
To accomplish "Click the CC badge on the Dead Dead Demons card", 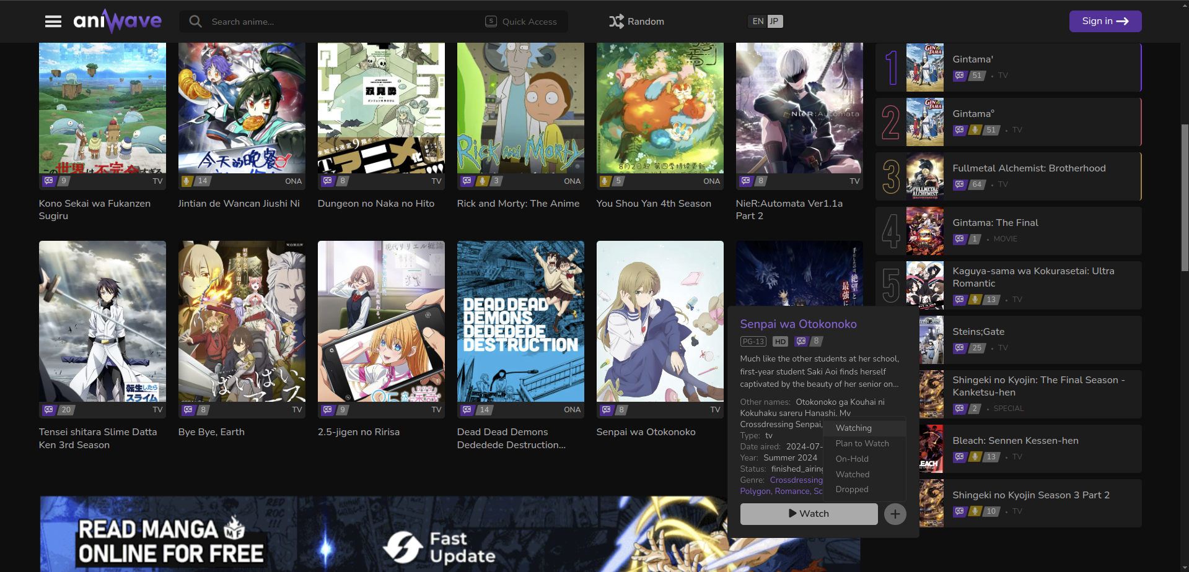I will [x=467, y=410].
